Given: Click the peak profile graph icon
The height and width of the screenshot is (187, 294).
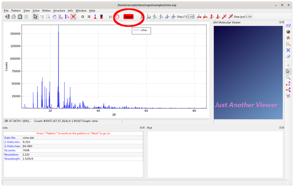Looking at the screenshot, I should (x=61, y=17).
